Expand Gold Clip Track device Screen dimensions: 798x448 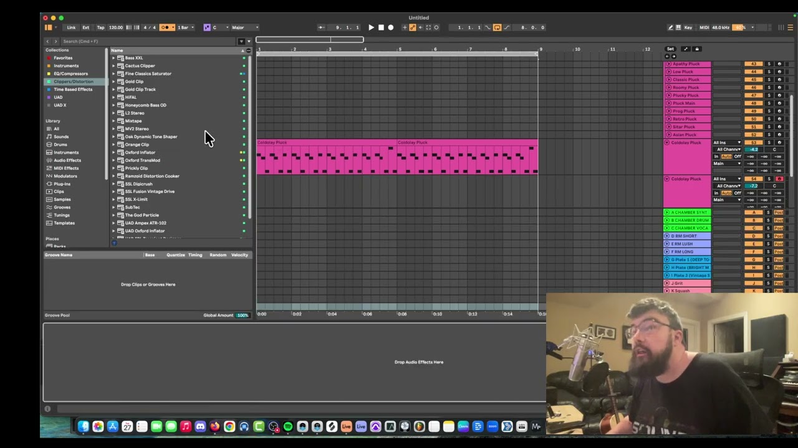pos(113,89)
